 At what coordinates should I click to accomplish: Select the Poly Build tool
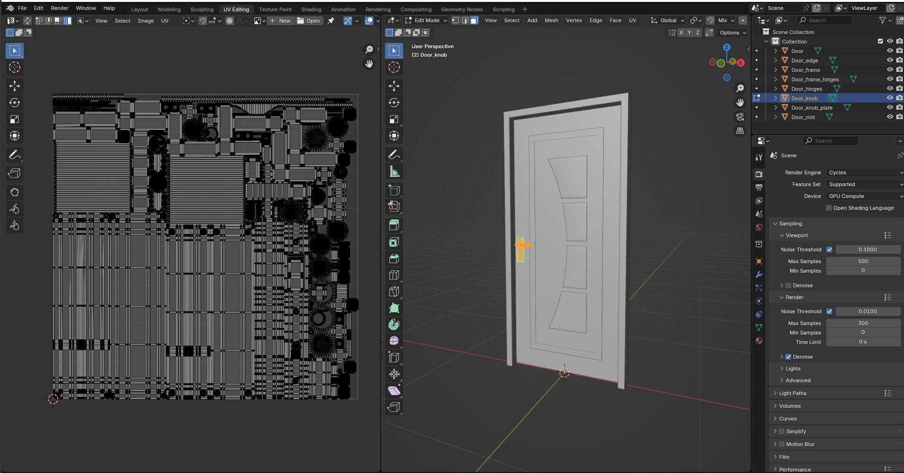(394, 308)
